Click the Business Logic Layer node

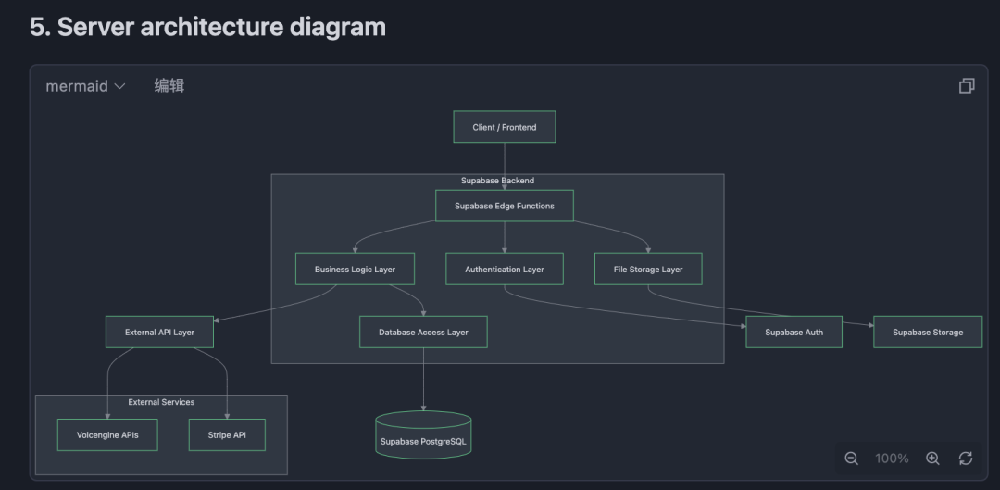click(x=355, y=270)
